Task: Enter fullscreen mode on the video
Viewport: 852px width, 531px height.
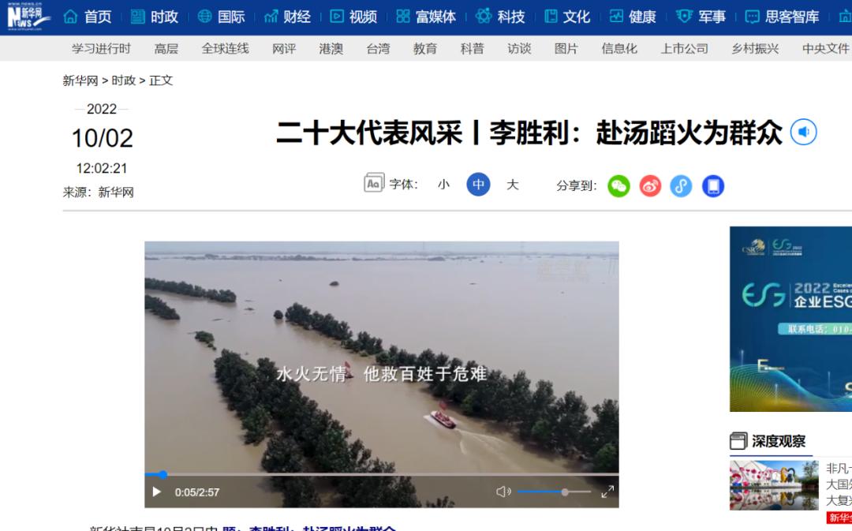Action: (607, 492)
